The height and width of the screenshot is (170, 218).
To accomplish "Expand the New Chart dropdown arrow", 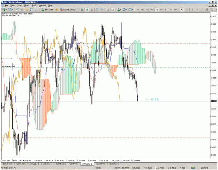I will coord(6,10).
